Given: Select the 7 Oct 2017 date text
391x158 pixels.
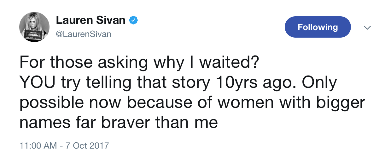Looking at the screenshot, I should click(x=87, y=145).
